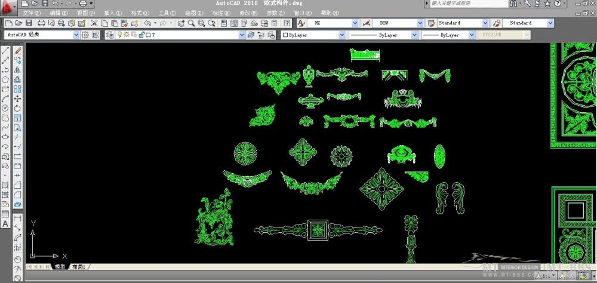Click the Zoom Realtime magnifier icon

[x=191, y=23]
